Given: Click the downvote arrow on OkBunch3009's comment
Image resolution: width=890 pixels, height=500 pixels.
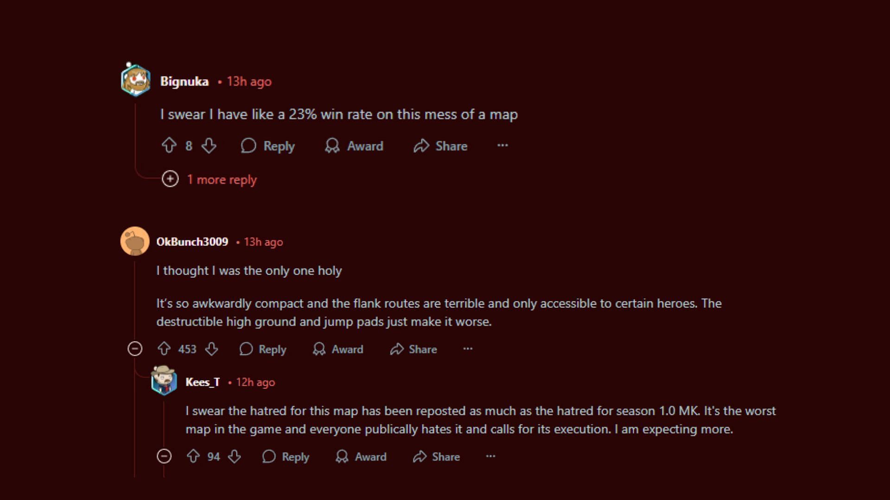Looking at the screenshot, I should [x=211, y=349].
